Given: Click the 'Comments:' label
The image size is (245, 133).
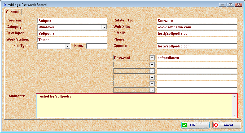Looking at the screenshot, I should tap(16, 96).
